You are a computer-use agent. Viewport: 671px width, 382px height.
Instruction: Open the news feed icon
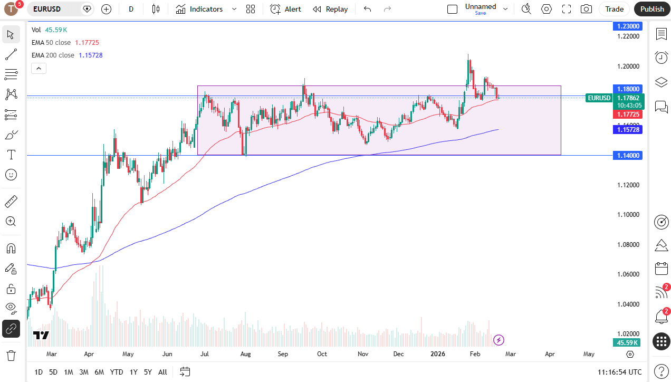coord(662,292)
